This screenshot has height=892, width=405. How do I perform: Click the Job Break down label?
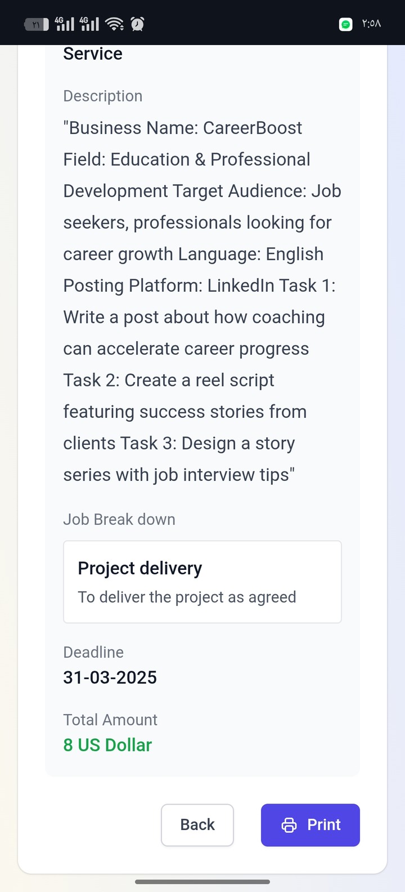click(119, 519)
